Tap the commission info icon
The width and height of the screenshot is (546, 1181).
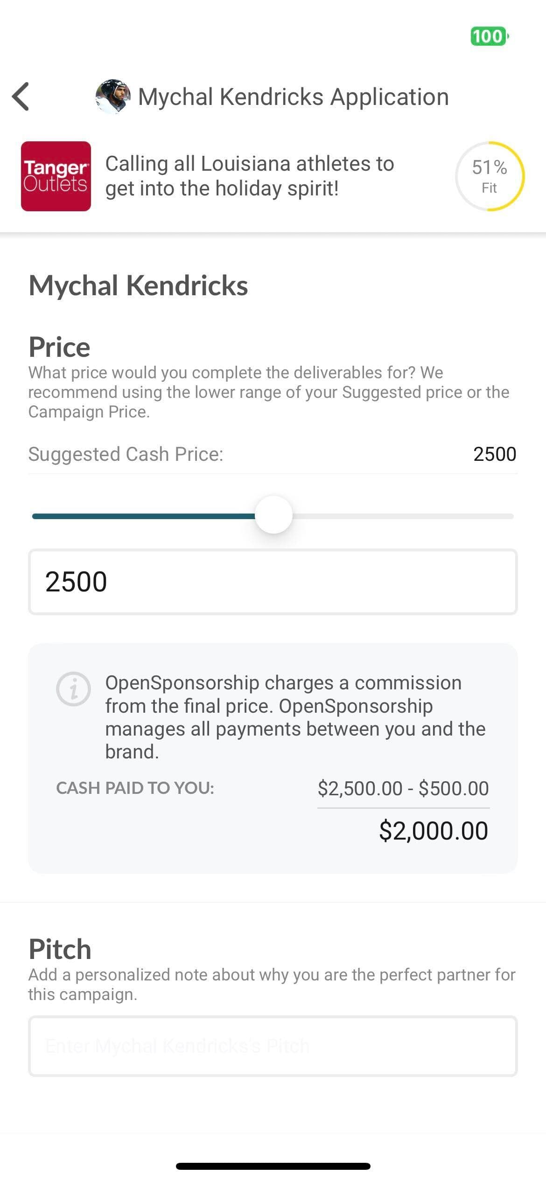click(73, 689)
